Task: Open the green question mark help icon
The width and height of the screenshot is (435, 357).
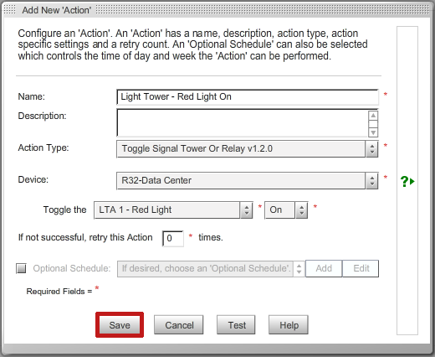Action: [407, 181]
